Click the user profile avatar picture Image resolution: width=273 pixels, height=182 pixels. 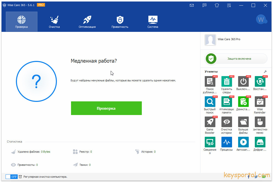210,40
